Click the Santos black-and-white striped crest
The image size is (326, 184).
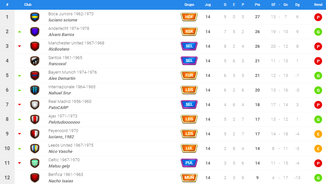pyautogui.click(x=35, y=61)
